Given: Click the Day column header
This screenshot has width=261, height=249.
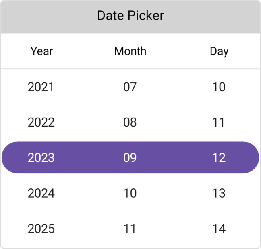Looking at the screenshot, I should coord(219,51).
